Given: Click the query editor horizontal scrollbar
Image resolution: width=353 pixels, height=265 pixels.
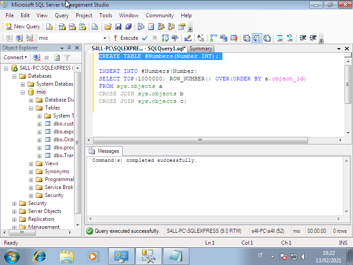Looking at the screenshot, I should [x=200, y=140].
